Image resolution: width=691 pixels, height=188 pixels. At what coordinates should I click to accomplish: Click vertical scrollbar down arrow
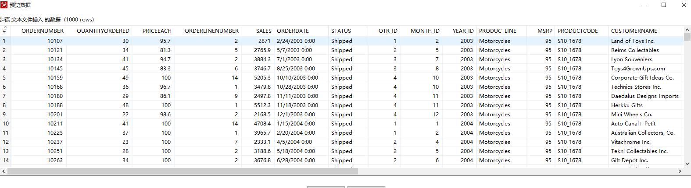point(687,164)
